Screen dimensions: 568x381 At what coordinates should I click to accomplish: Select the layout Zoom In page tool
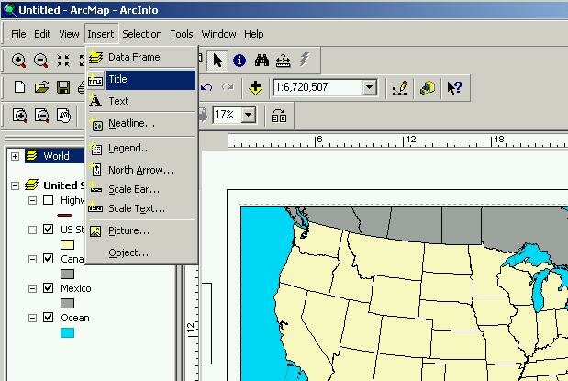coord(19,116)
